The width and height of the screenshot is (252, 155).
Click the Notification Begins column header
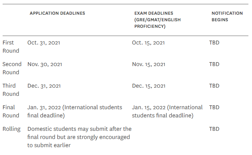click(x=227, y=17)
